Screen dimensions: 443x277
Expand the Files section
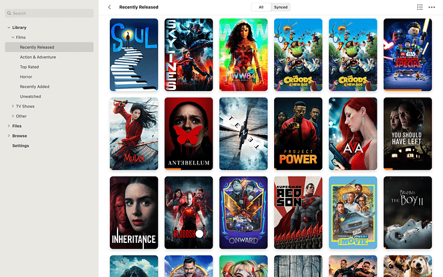click(9, 126)
